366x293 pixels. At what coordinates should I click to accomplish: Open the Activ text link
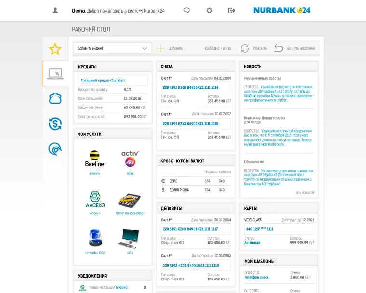pos(130,173)
